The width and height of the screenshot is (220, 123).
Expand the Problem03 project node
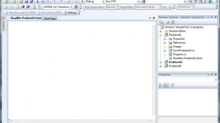point(161,66)
